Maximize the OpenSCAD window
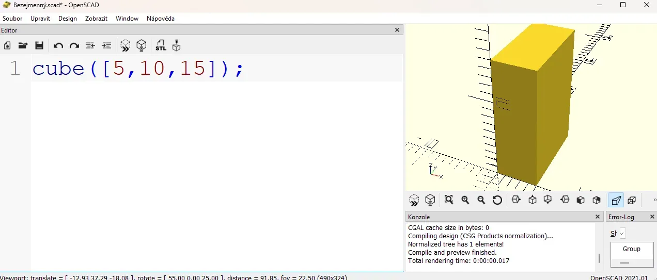The image size is (657, 280). click(623, 5)
